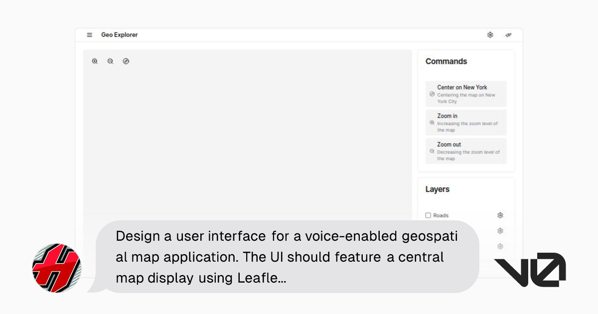Click the zoom-out icon beside the Zoom out command
598x314 pixels.
point(432,150)
